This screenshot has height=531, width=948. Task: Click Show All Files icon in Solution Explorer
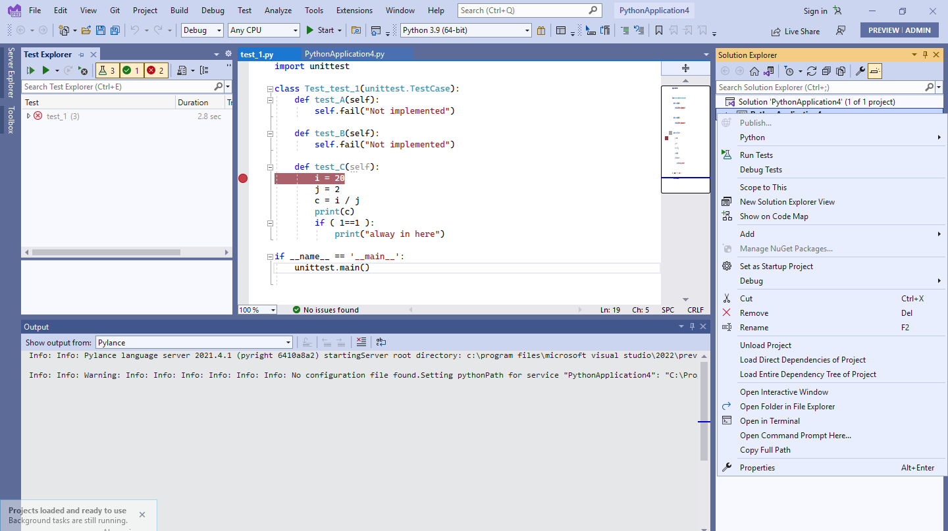tap(840, 71)
